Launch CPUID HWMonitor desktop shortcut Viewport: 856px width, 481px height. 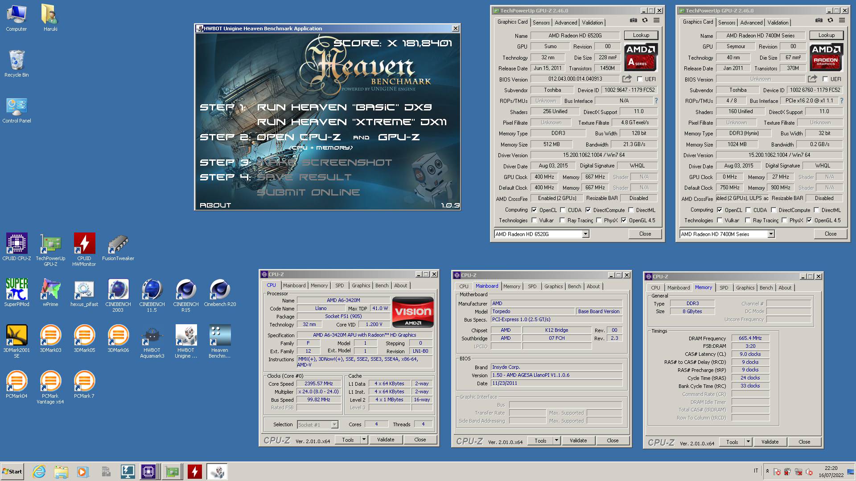pyautogui.click(x=84, y=250)
